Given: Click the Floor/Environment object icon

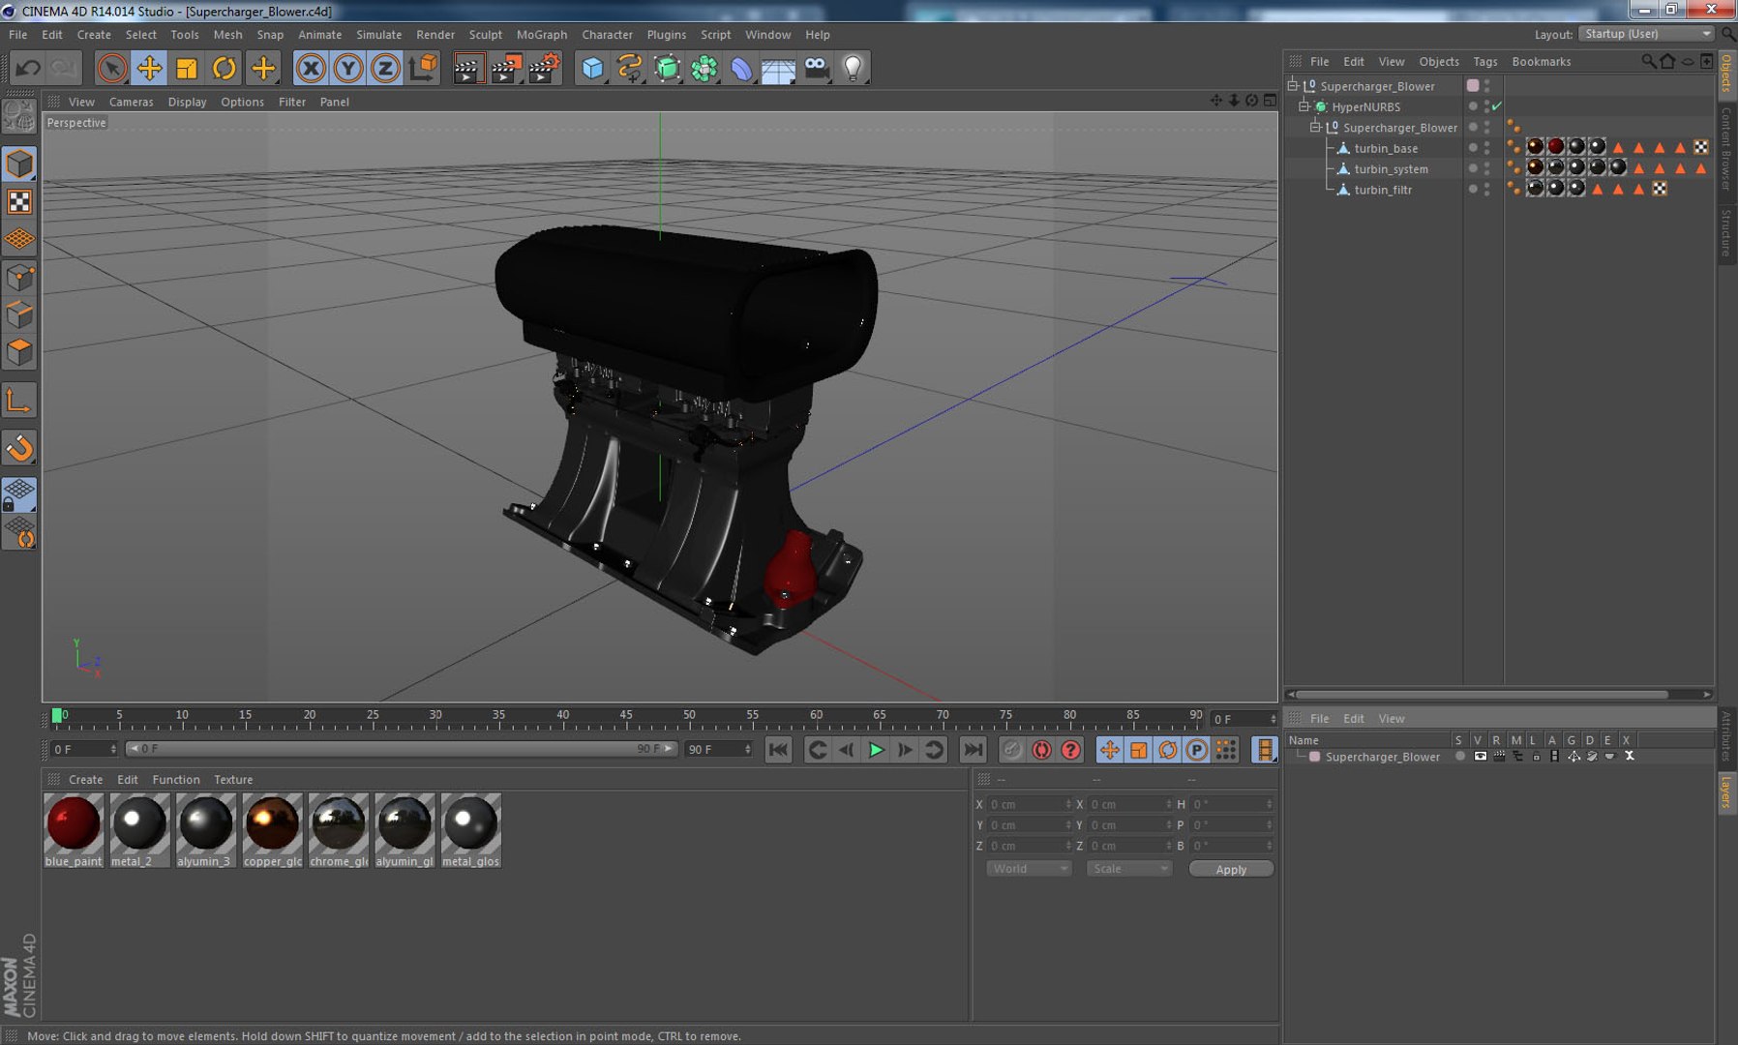Looking at the screenshot, I should (x=778, y=69).
